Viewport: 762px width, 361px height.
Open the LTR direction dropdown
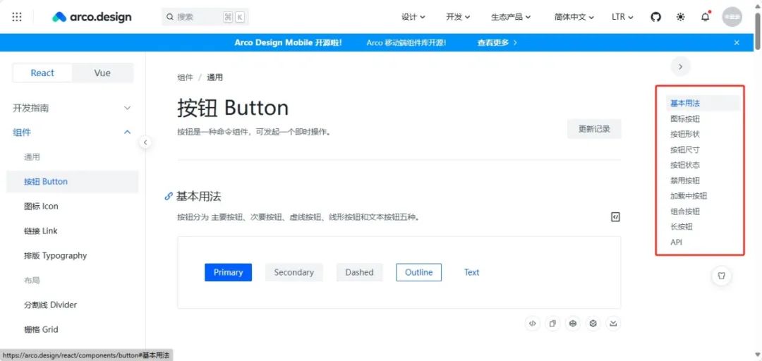622,17
